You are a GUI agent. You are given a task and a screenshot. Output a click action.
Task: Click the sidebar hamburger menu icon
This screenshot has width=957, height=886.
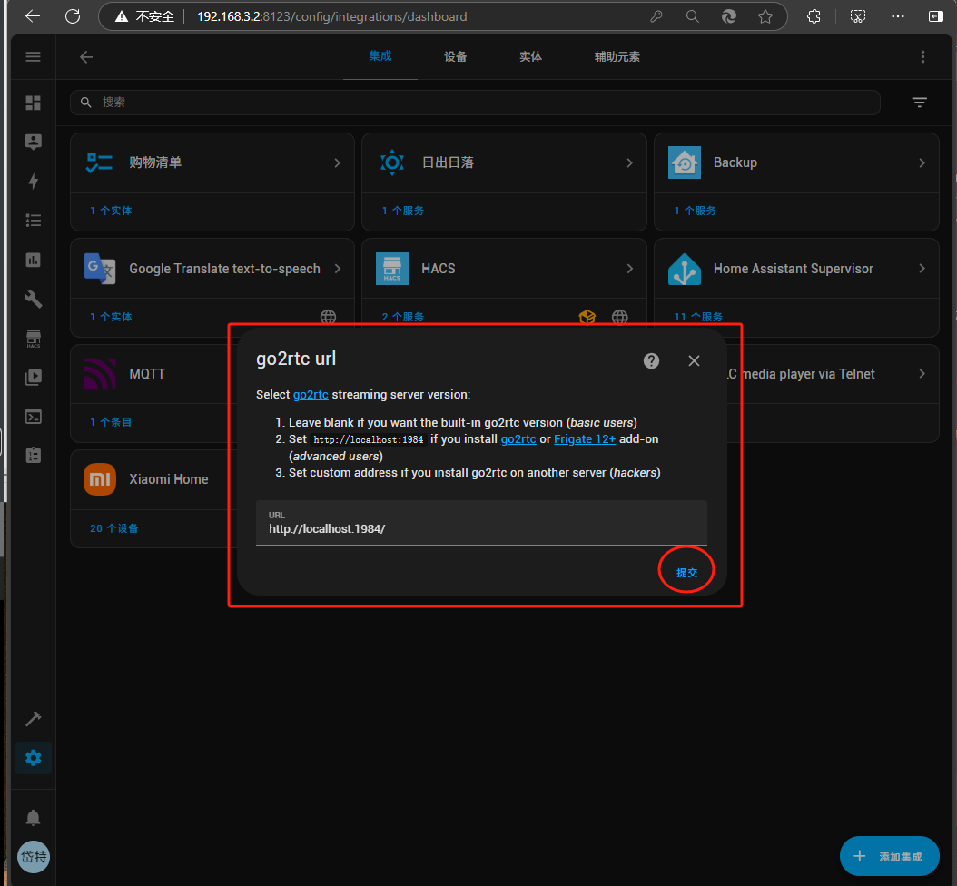pyautogui.click(x=34, y=57)
